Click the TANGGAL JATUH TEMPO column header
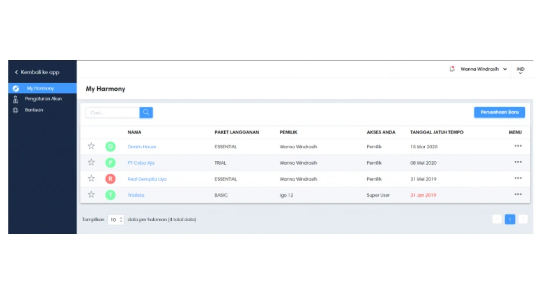This screenshot has width=541, height=294. click(437, 132)
